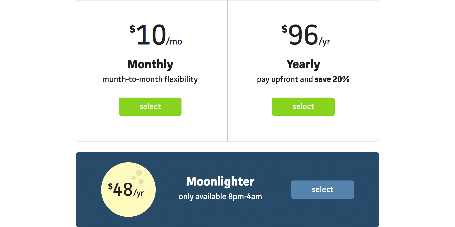Click the Moonlighter heading
Image resolution: width=455 pixels, height=227 pixels.
(220, 181)
